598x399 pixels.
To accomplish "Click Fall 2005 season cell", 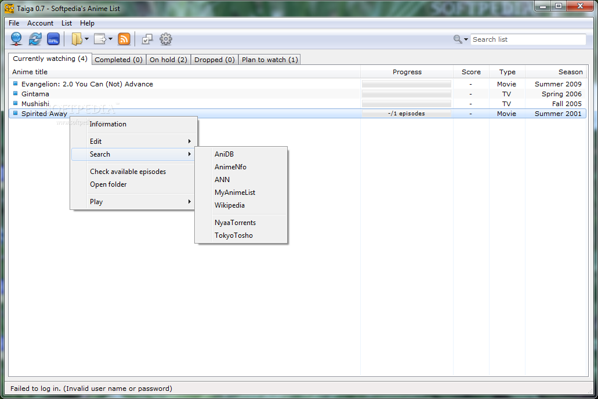I will click(x=567, y=104).
